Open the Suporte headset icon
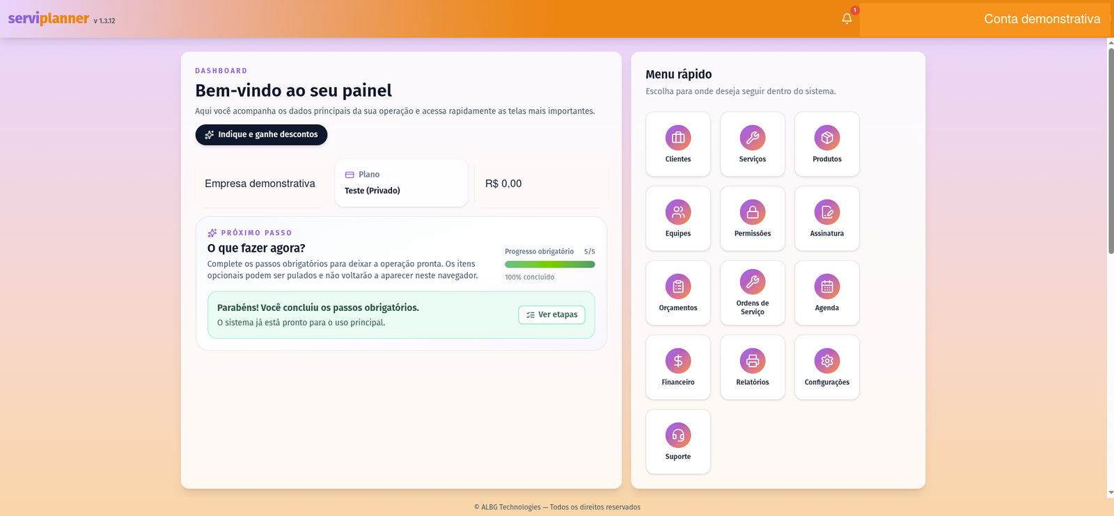The height and width of the screenshot is (516, 1114). 678,435
